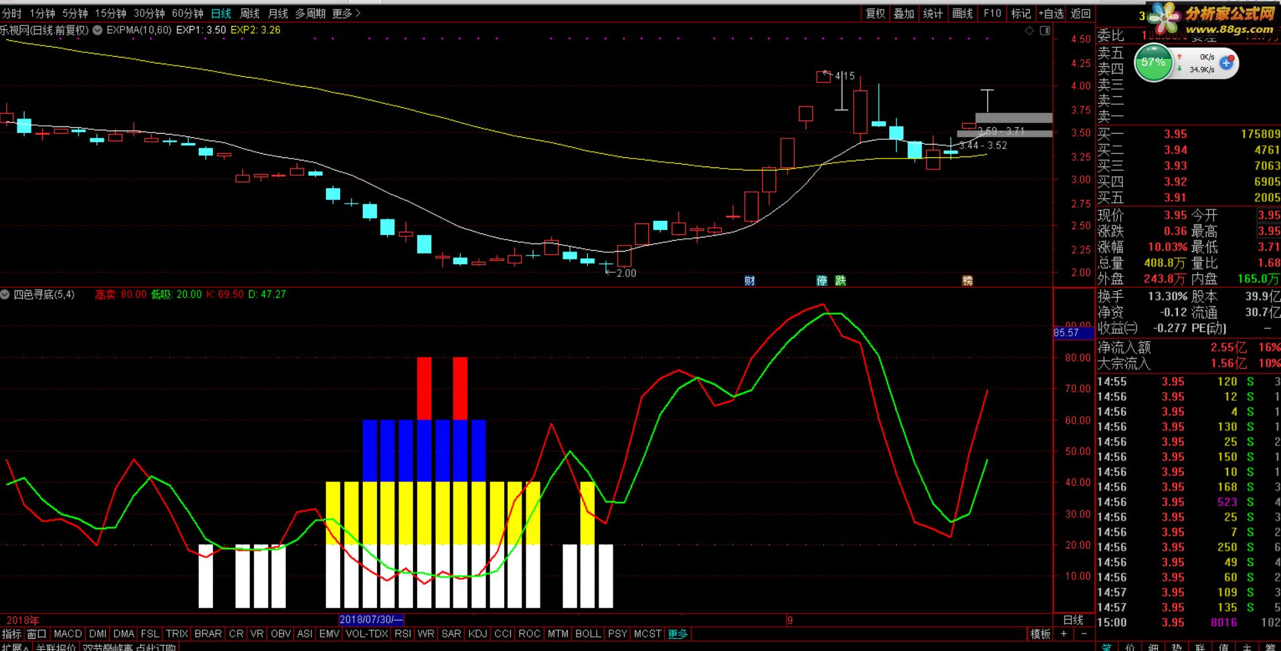The image size is (1281, 651).
Task: Select the 5分钟 period tab
Action: (x=75, y=13)
